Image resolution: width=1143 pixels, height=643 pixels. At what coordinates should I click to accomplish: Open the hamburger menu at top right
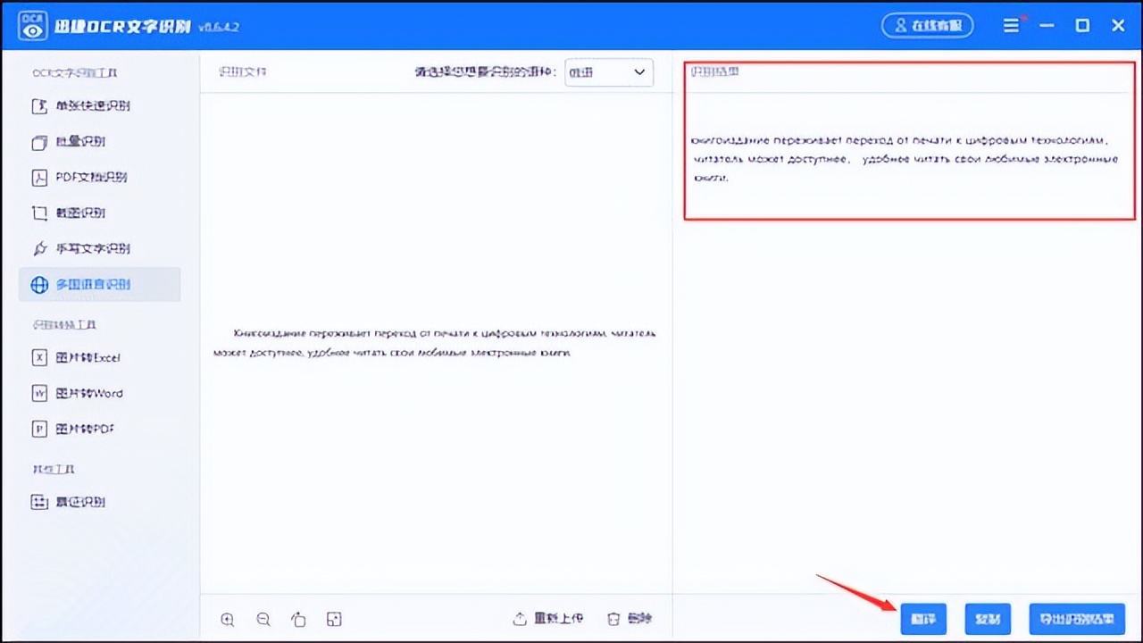(1012, 25)
